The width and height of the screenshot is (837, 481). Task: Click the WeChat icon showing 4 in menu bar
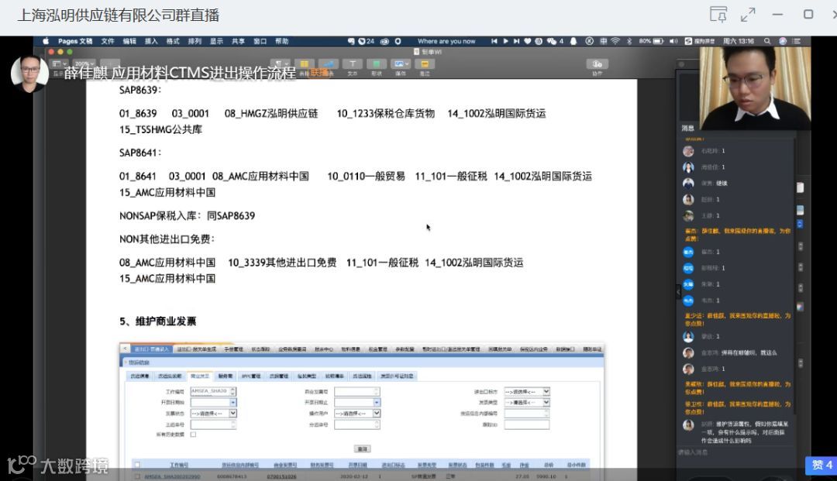[x=555, y=41]
